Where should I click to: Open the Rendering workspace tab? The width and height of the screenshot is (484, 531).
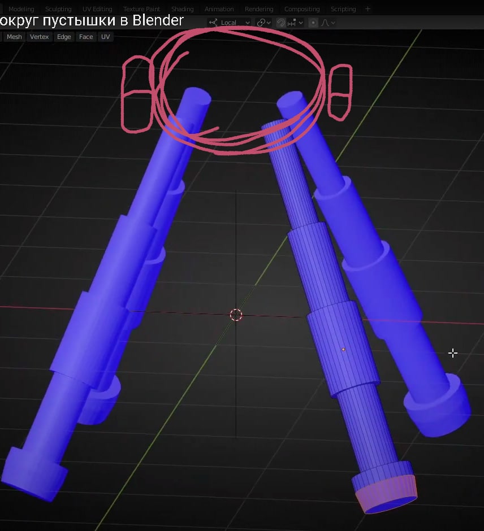[x=259, y=9]
